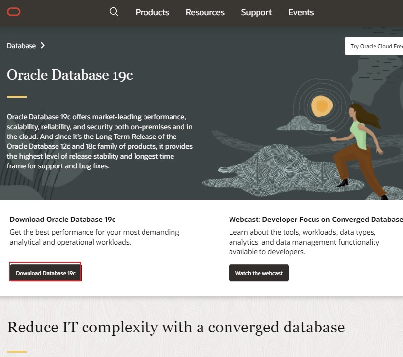
Task: Click the text 'Get the best performance'
Action: point(94,237)
